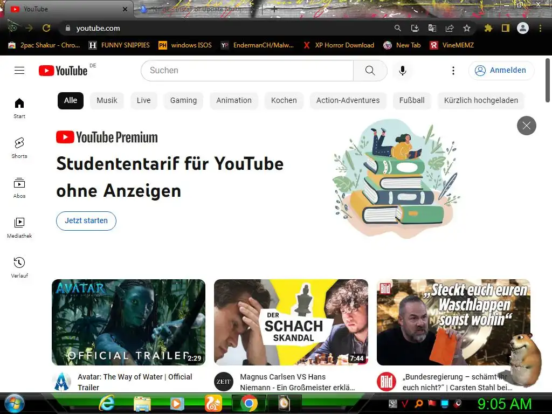
Task: Click the translate page icon
Action: [x=432, y=28]
